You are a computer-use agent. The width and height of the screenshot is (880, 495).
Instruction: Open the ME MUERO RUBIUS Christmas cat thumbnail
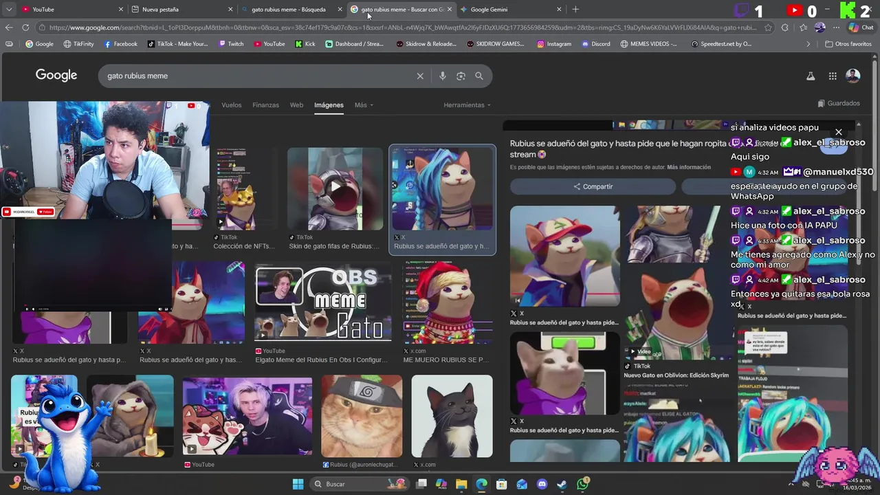pyautogui.click(x=448, y=302)
